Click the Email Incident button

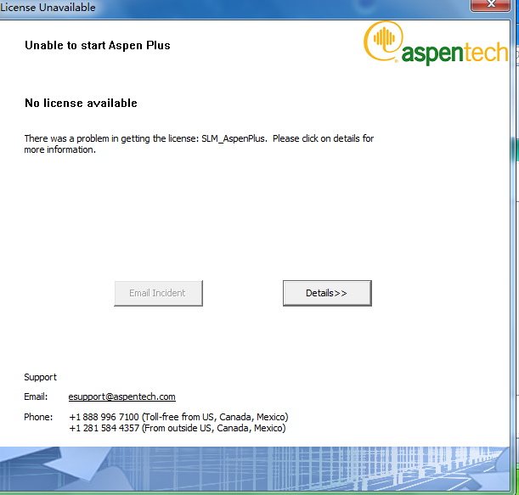[x=158, y=293]
